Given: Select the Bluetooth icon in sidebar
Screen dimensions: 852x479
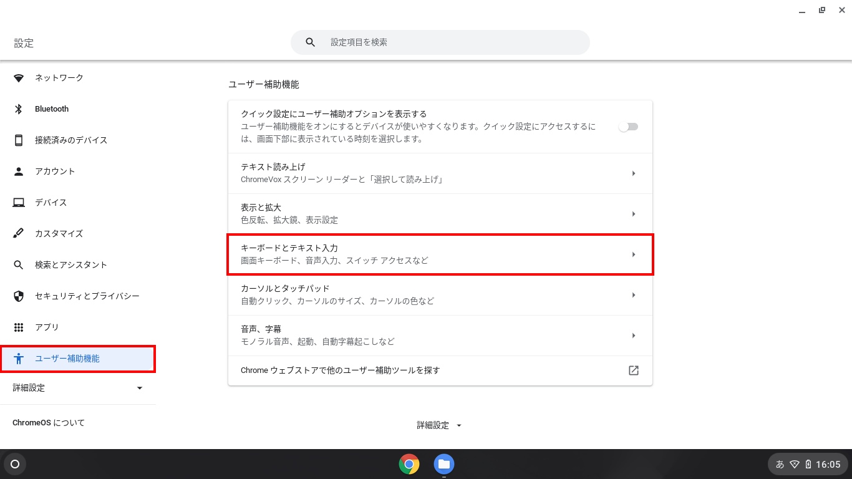Looking at the screenshot, I should pyautogui.click(x=19, y=109).
